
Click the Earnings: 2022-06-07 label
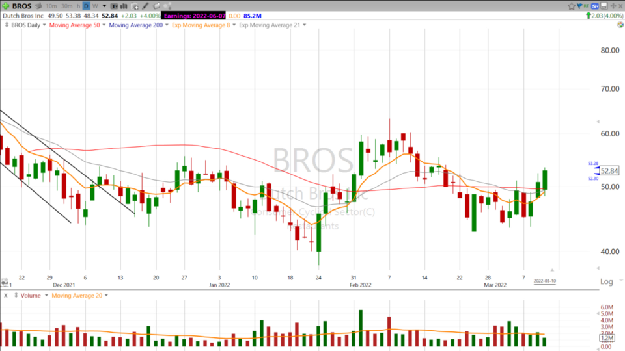pyautogui.click(x=194, y=16)
